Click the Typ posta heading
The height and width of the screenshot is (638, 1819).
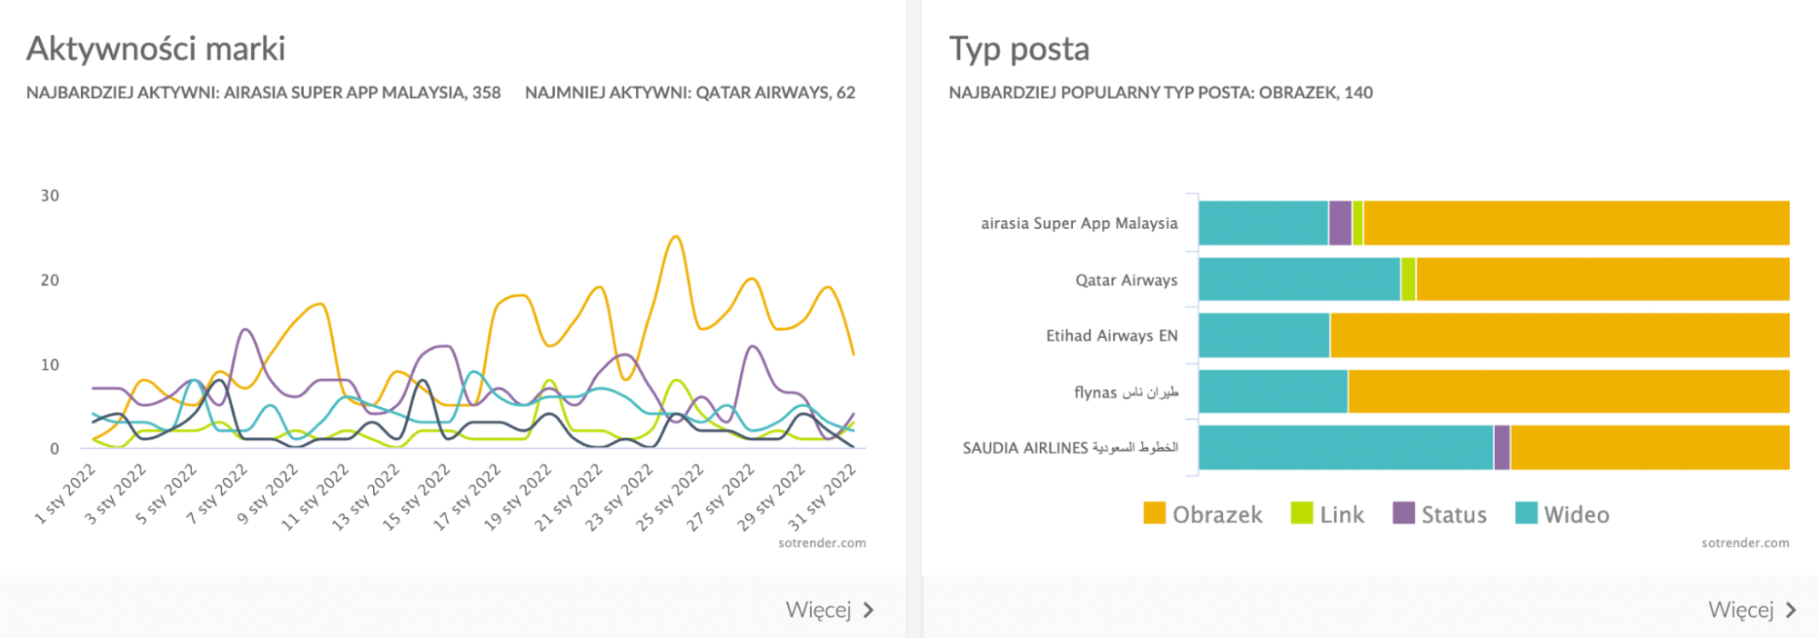(1018, 49)
